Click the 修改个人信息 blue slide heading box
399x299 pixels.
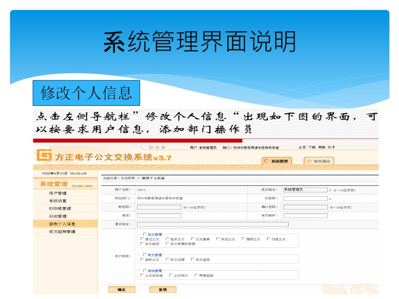(x=86, y=93)
